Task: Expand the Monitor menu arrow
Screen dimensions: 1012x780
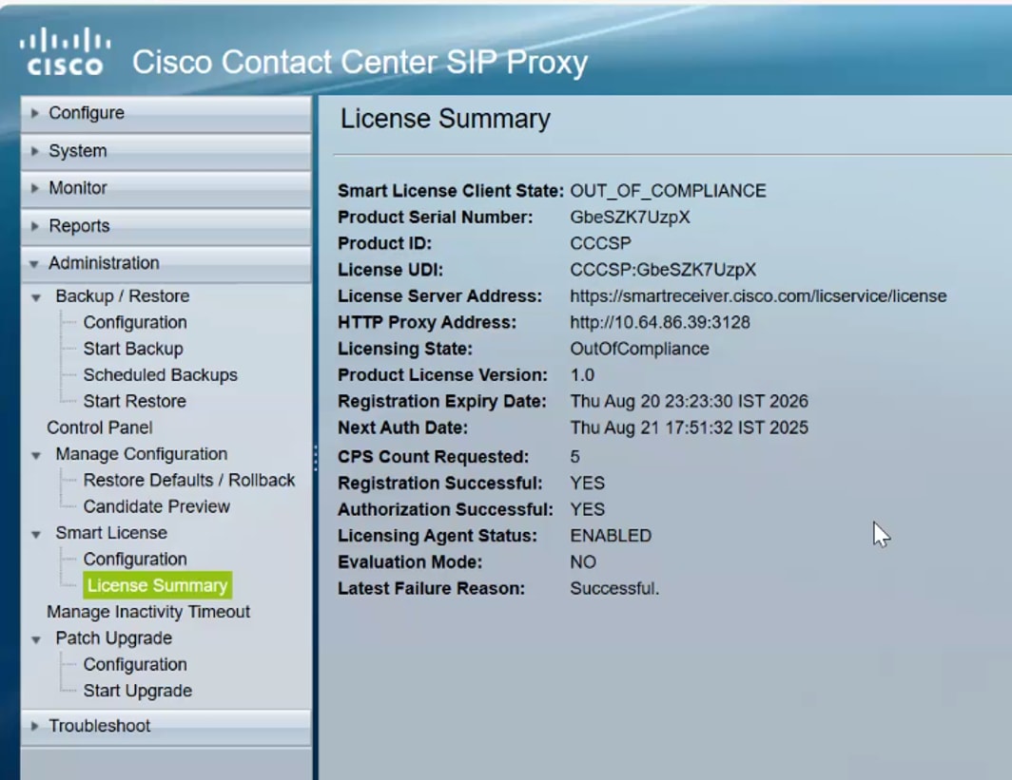Action: tap(35, 188)
